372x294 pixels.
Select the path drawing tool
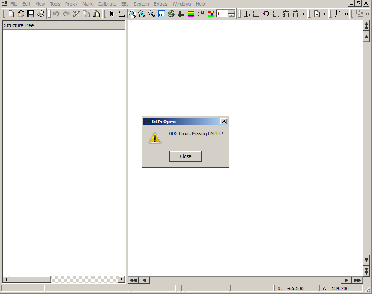point(337,14)
